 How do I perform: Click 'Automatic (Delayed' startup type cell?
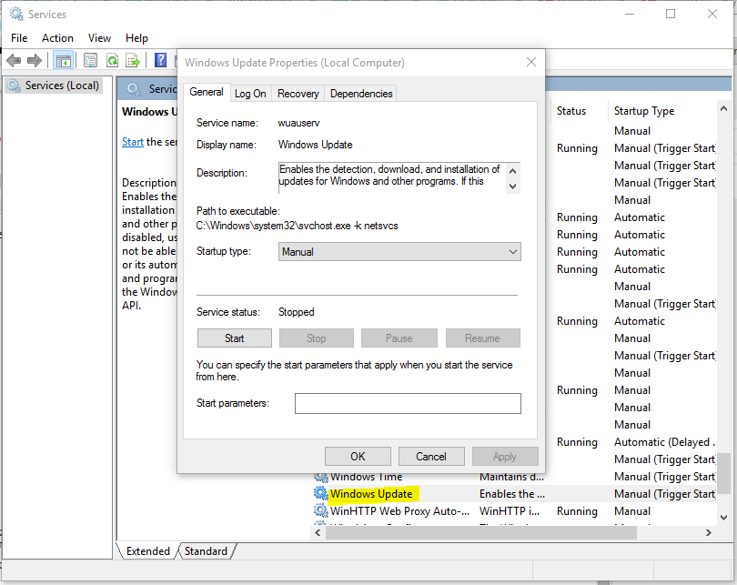coord(664,442)
